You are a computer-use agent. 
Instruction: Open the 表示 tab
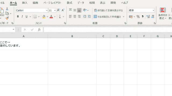(x=103, y=3)
